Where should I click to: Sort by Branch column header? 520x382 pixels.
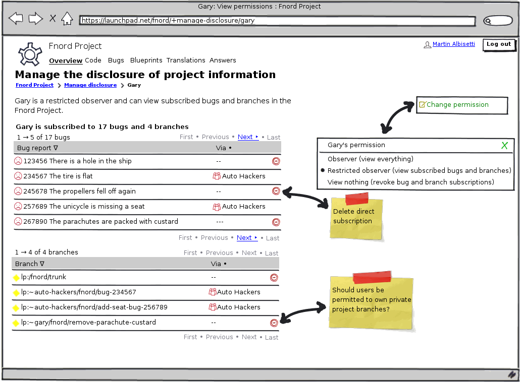tap(30, 264)
